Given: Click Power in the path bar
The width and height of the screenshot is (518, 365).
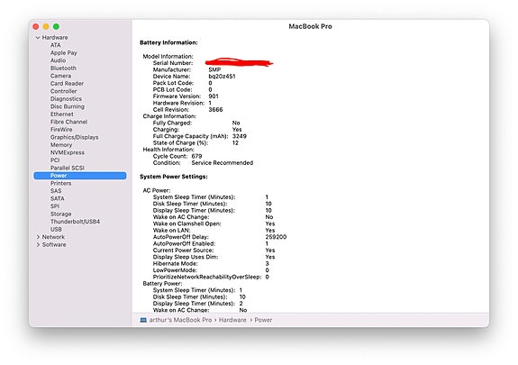Looking at the screenshot, I should pos(263,320).
